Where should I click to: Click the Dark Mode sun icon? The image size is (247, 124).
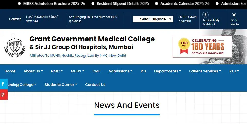tap(234, 15)
